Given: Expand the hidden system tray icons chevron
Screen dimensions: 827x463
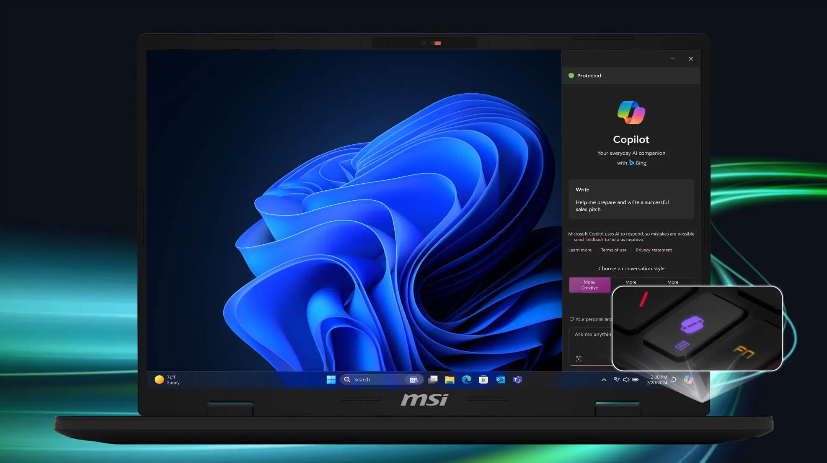Looking at the screenshot, I should (x=604, y=380).
